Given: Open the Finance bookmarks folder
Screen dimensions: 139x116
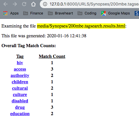Looking at the screenshot, I should pos(33,13).
